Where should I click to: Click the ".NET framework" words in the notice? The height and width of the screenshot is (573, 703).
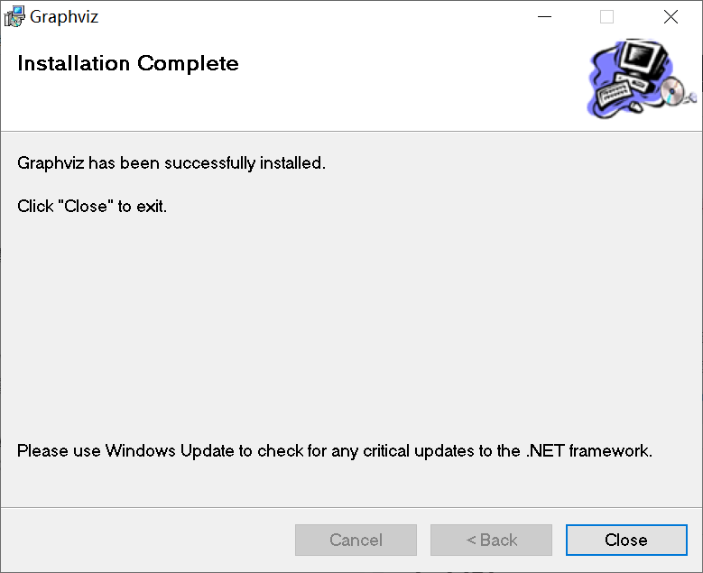tap(589, 450)
